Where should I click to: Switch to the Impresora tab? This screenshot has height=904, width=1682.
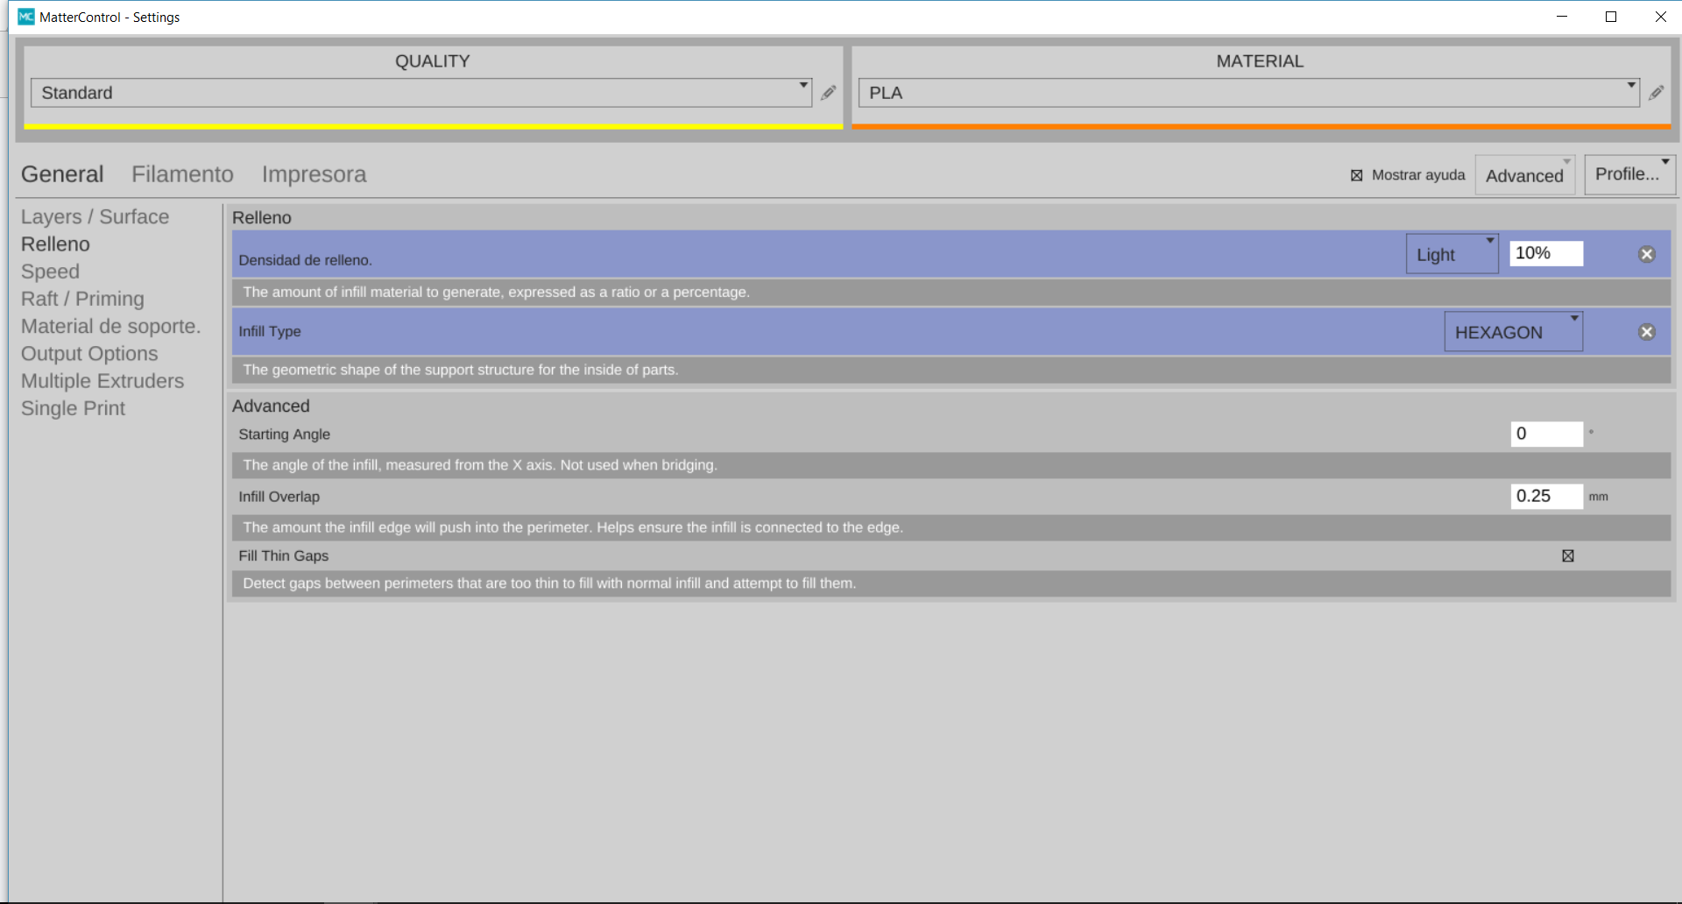[314, 174]
